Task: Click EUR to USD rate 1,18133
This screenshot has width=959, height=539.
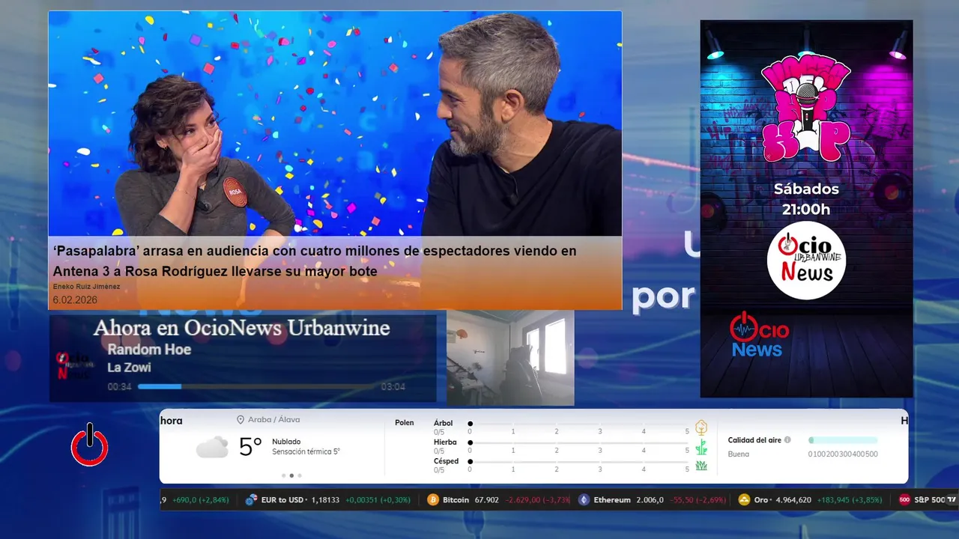Action: (x=325, y=500)
